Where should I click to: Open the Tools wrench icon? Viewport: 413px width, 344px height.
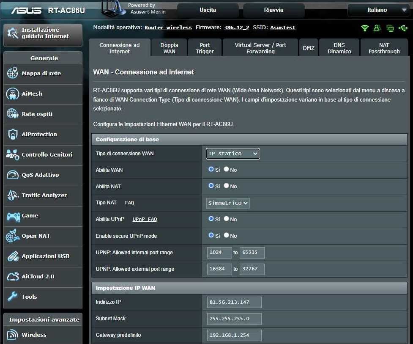tap(13, 297)
